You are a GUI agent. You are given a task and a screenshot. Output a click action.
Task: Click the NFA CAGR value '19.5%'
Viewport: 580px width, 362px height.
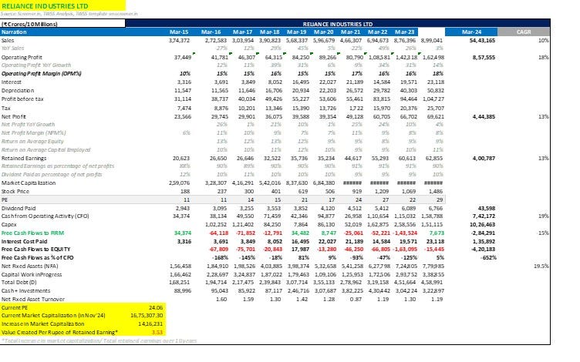pos(541,266)
